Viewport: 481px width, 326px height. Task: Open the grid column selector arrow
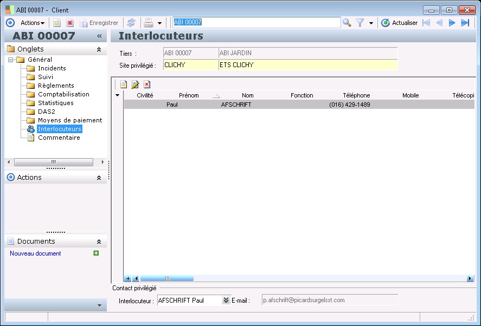(x=118, y=95)
